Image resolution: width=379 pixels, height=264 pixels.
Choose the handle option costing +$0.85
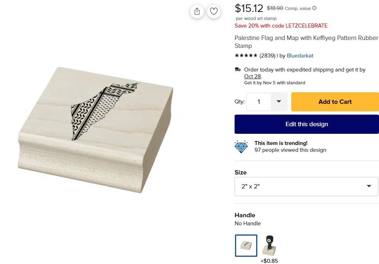269,246
